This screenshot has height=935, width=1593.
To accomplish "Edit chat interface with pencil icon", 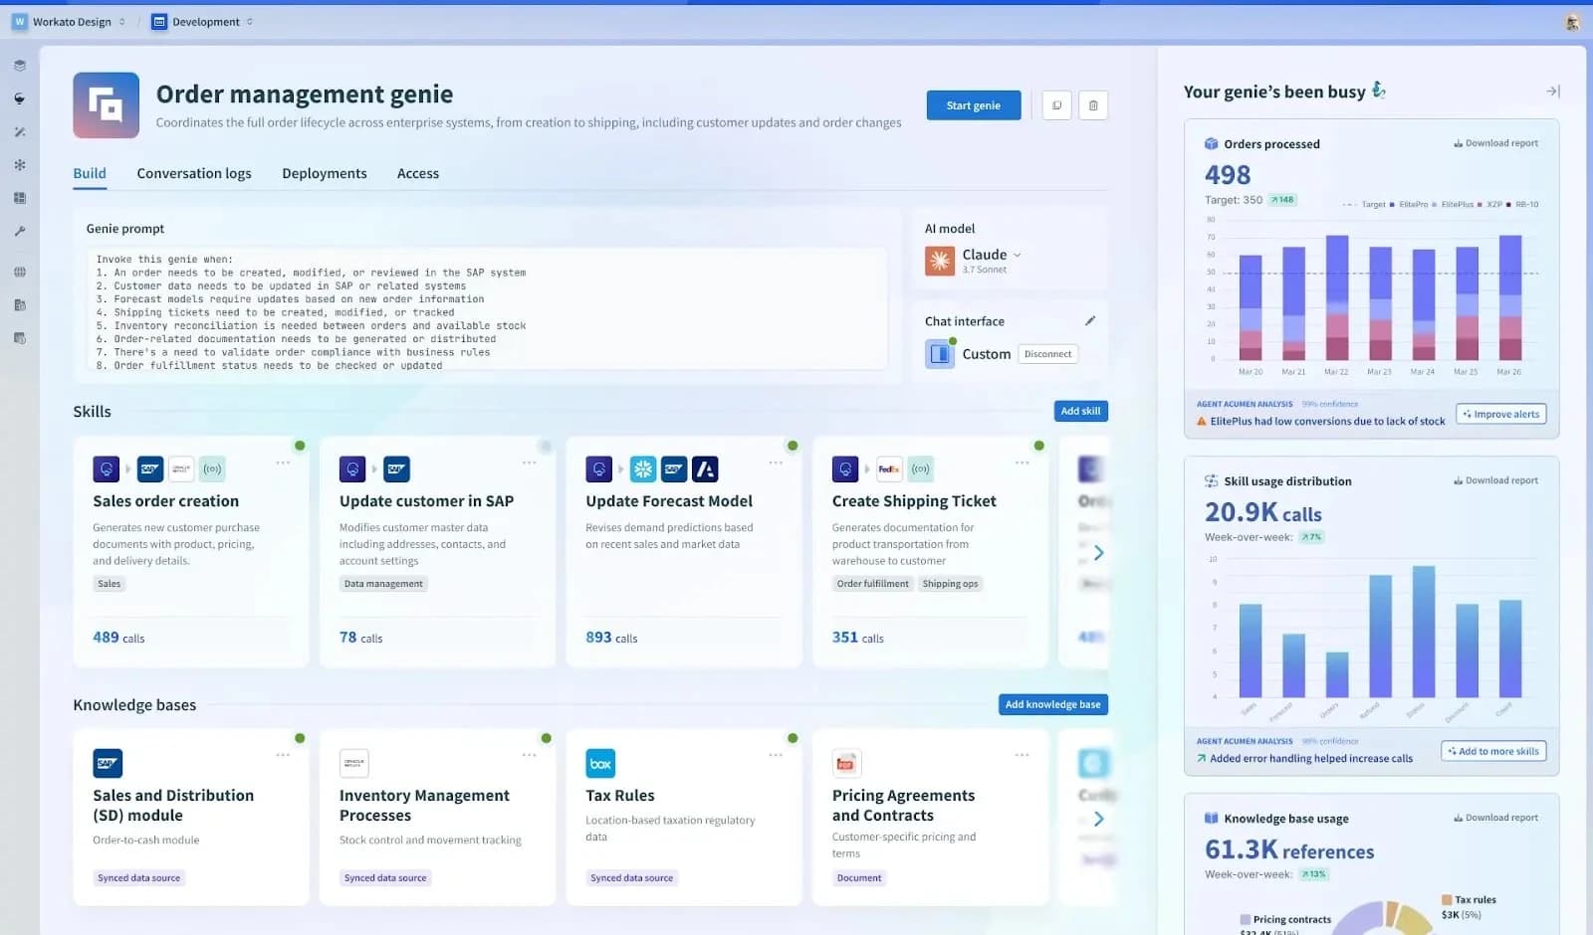I will (1090, 320).
